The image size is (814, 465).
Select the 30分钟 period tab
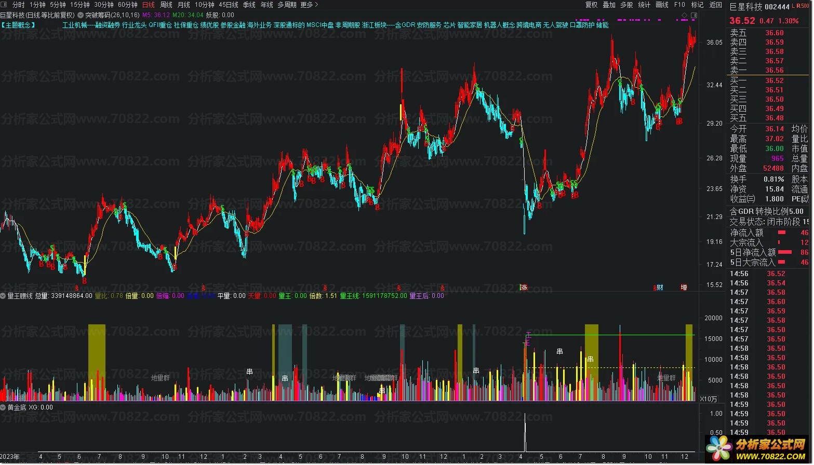(104, 5)
